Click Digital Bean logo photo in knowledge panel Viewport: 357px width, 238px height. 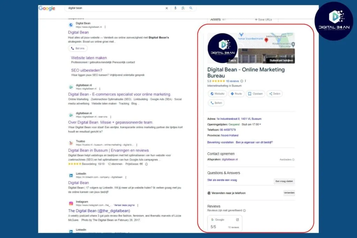222,48
